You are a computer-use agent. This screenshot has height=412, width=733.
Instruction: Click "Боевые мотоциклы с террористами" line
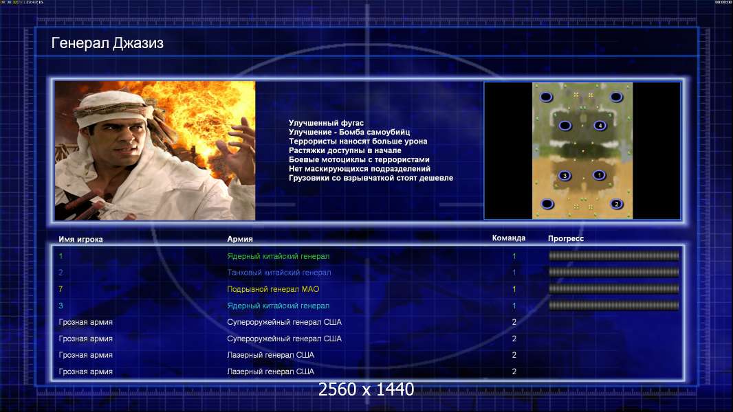coord(359,159)
